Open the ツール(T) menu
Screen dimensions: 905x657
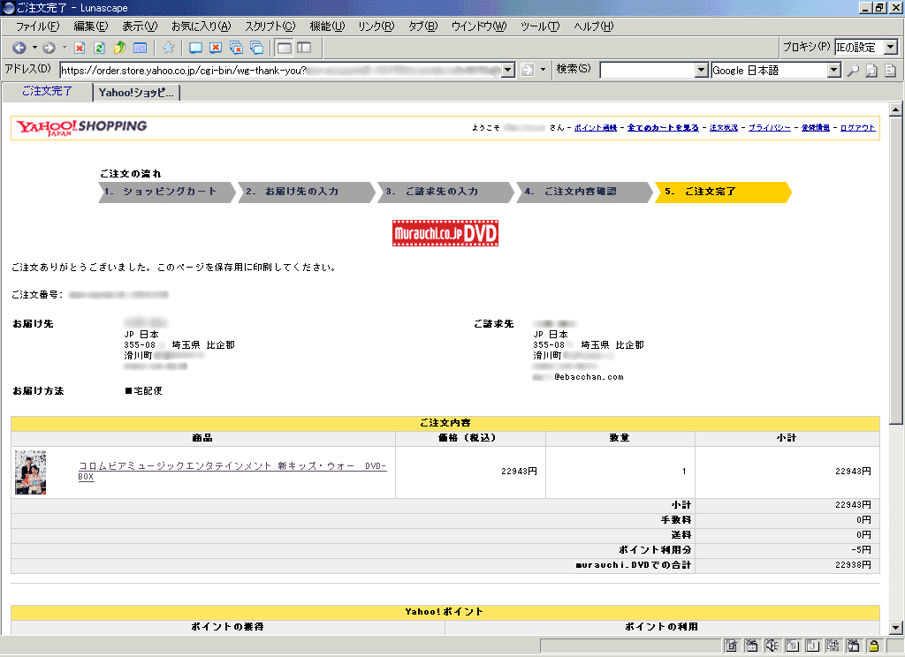point(540,26)
